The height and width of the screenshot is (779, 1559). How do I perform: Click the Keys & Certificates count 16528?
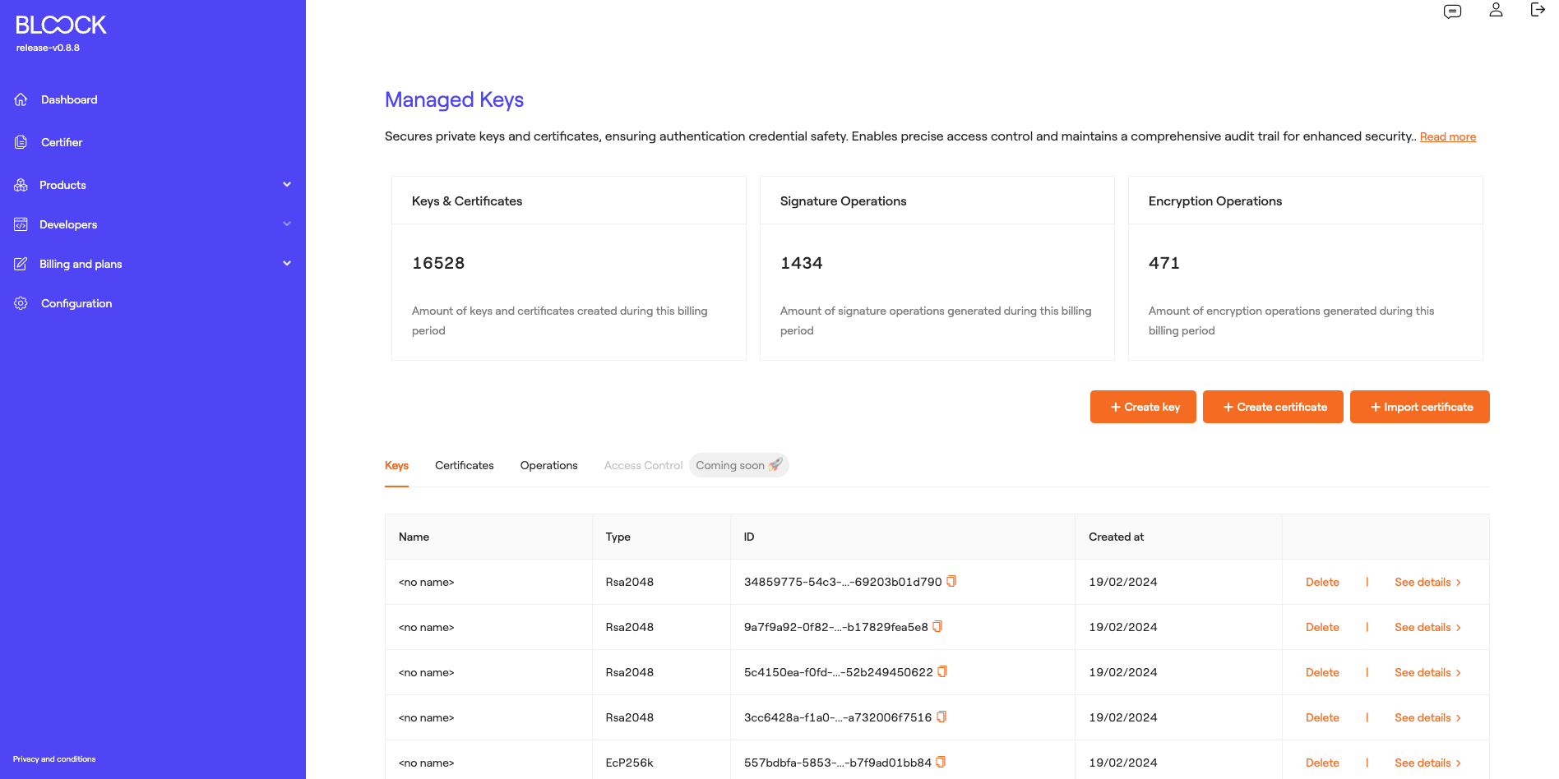click(x=438, y=263)
